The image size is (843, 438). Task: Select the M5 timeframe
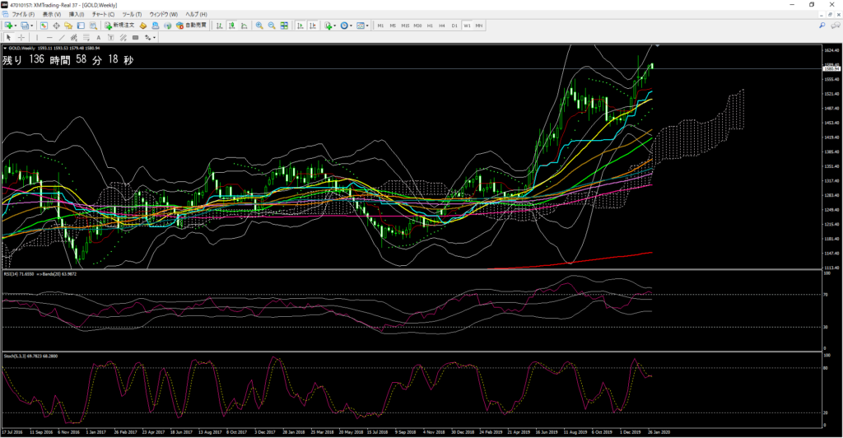[393, 26]
